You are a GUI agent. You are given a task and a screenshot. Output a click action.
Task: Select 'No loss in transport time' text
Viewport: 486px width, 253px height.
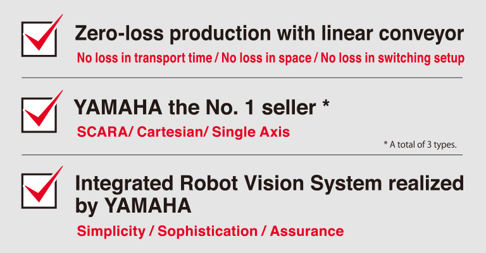coord(144,58)
